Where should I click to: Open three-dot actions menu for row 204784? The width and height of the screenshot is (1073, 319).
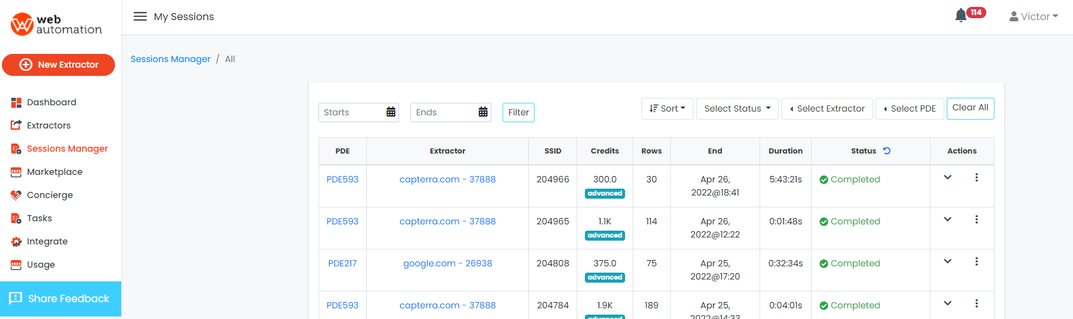976,303
